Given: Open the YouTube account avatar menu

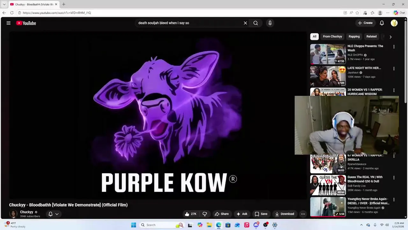Looking at the screenshot, I should [394, 23].
